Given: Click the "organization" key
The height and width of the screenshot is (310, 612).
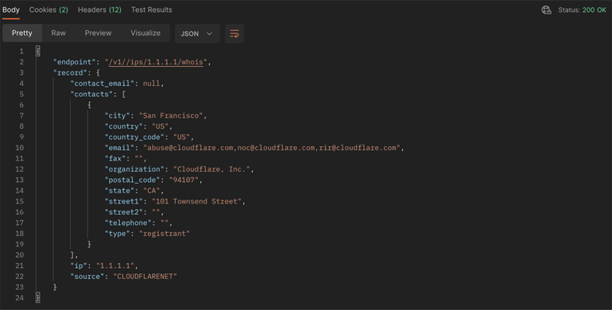Looking at the screenshot, I should (x=134, y=169).
